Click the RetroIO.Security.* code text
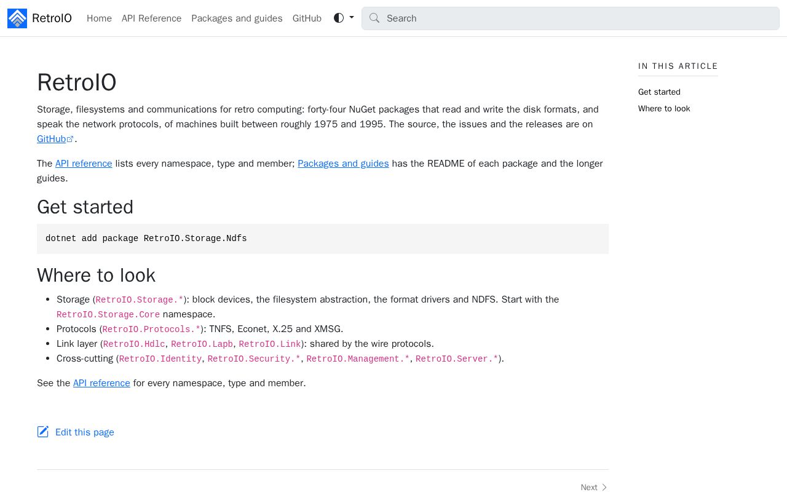787x492 pixels. 254,359
